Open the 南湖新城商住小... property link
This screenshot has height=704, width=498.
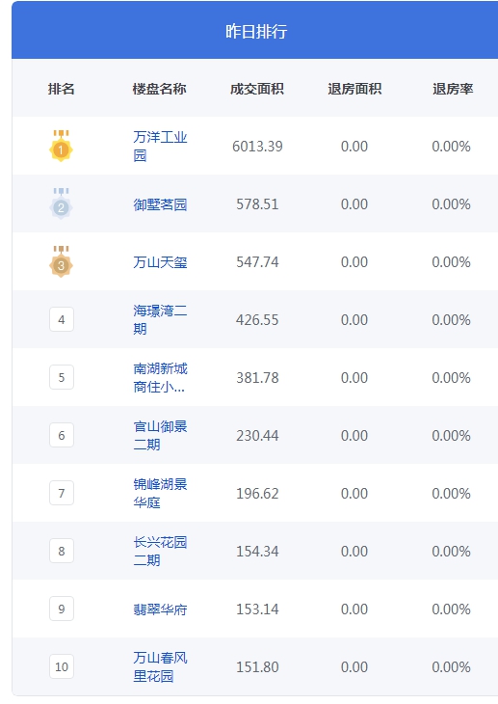[x=160, y=378]
